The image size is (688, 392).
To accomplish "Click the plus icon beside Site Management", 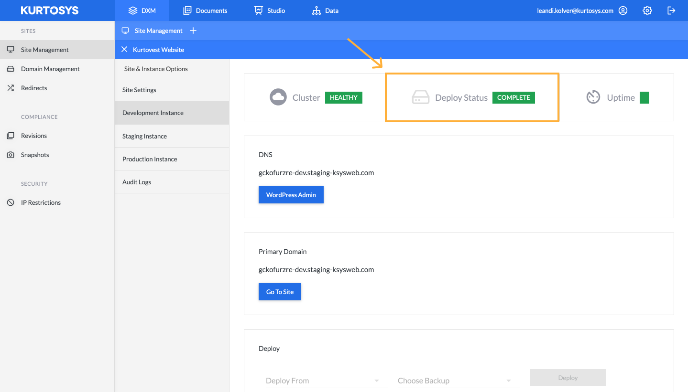I will 193,31.
